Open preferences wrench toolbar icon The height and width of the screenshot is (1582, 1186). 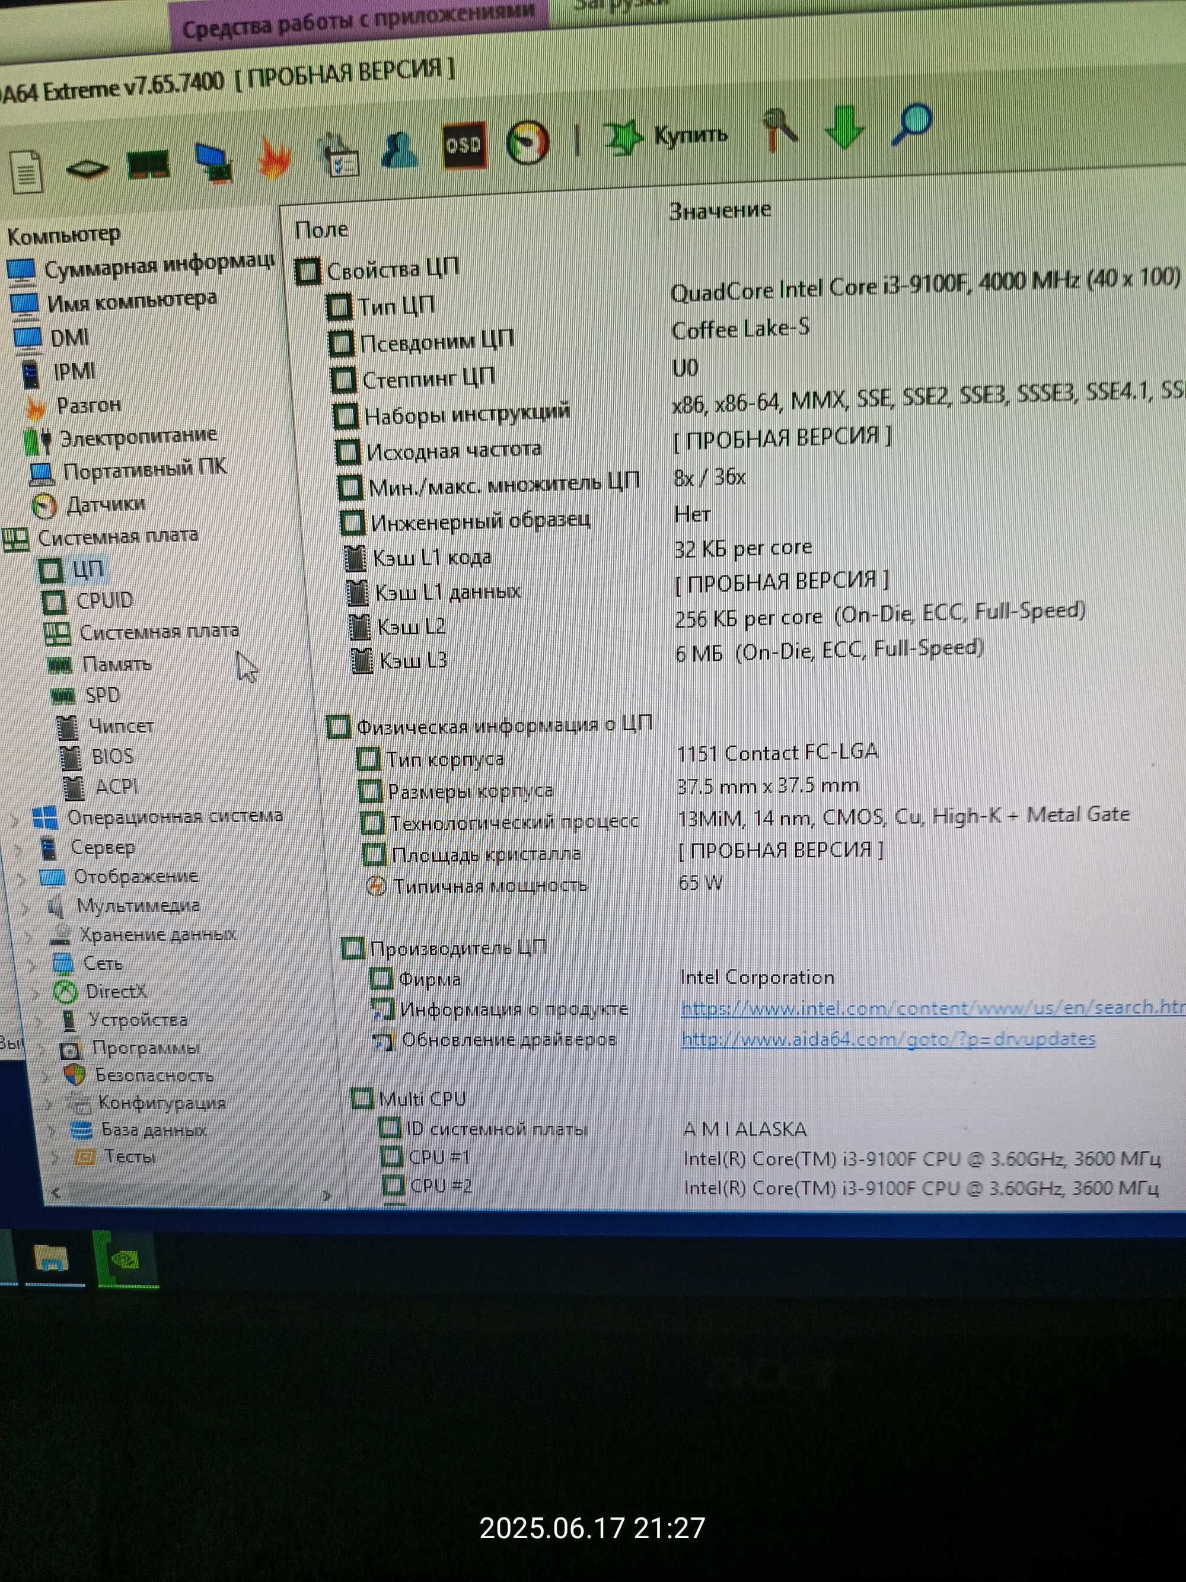[x=779, y=129]
